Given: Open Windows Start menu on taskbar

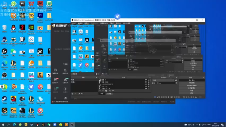Looking at the screenshot, I should [x=3, y=124].
